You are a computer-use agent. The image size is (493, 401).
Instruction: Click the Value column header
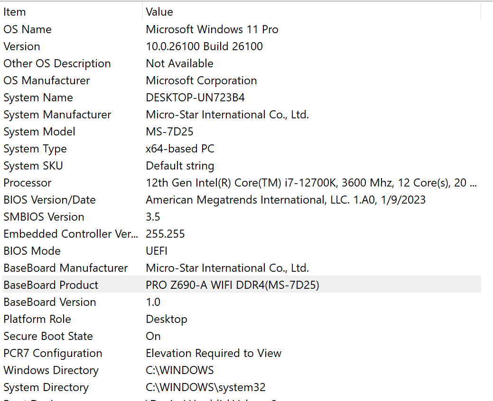point(159,12)
